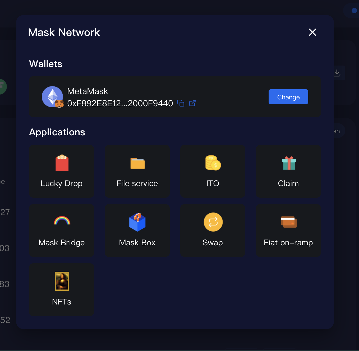
Task: Copy the MetaMask wallet address
Action: pyautogui.click(x=181, y=103)
